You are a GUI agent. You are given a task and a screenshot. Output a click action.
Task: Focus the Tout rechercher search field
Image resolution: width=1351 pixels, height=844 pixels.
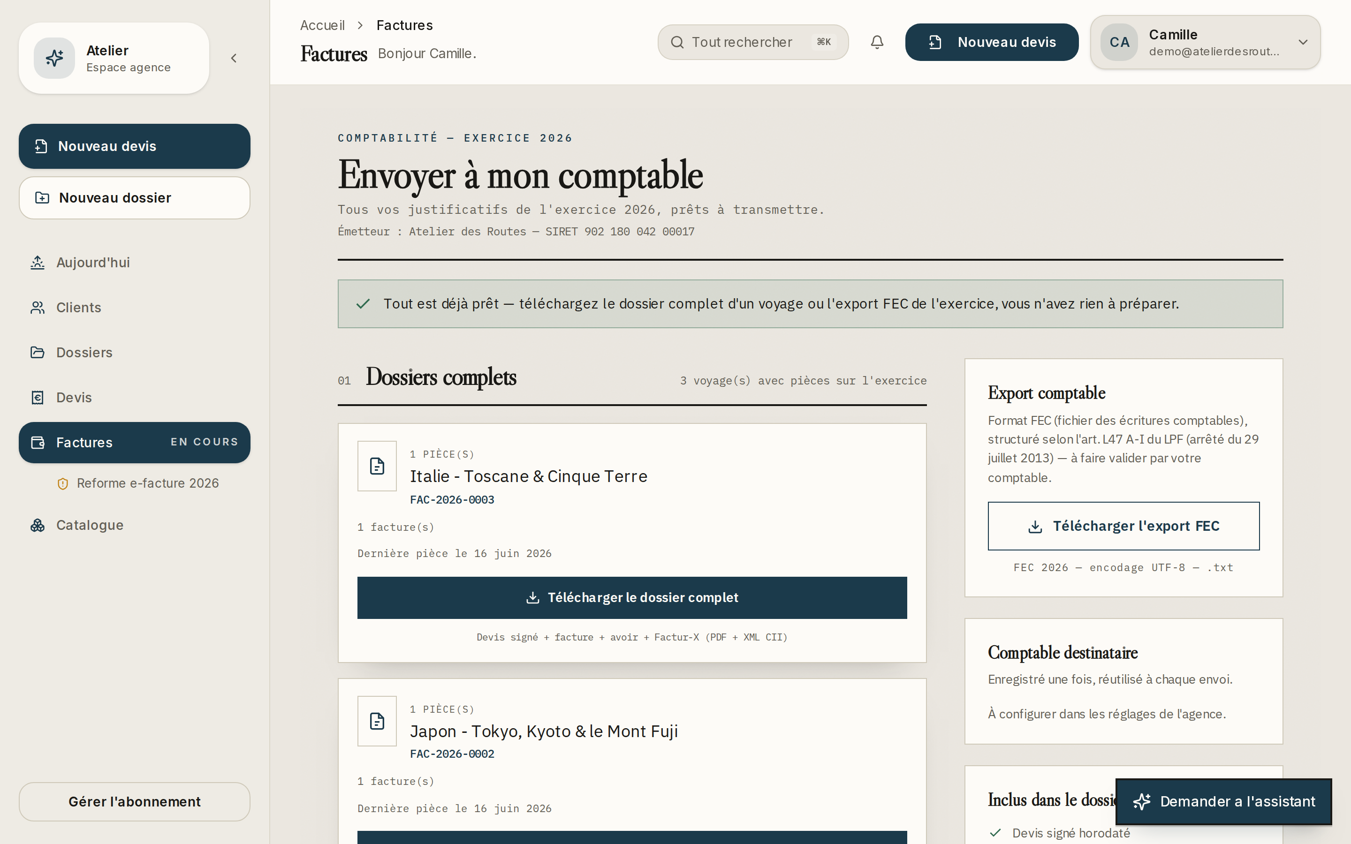tap(753, 42)
